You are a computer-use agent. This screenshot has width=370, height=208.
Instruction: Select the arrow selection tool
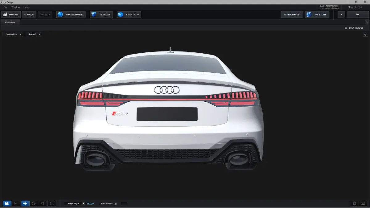(x=16, y=203)
